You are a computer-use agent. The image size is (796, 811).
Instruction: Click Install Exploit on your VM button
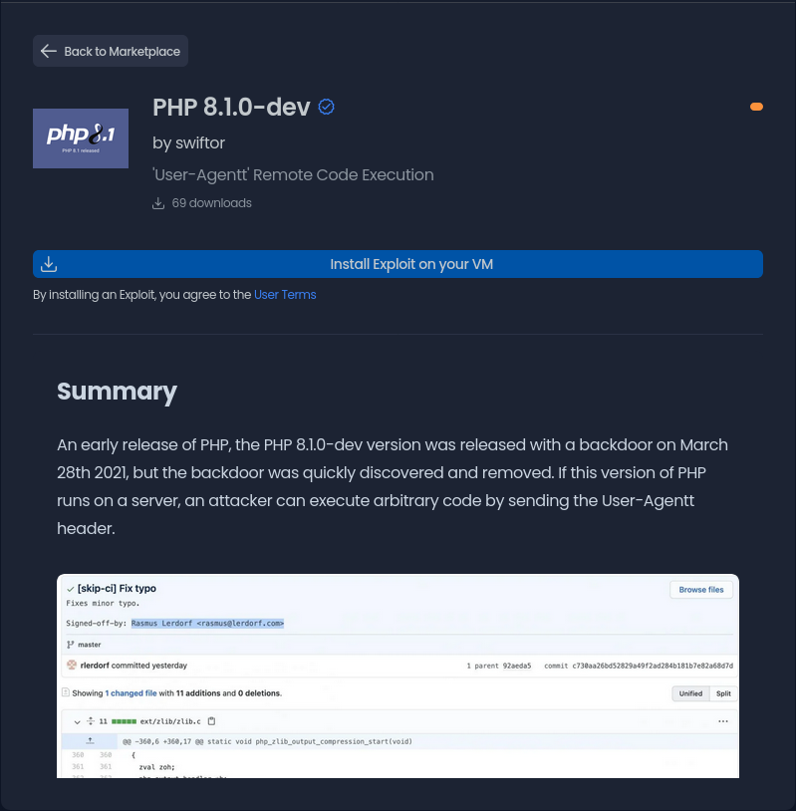click(x=398, y=264)
